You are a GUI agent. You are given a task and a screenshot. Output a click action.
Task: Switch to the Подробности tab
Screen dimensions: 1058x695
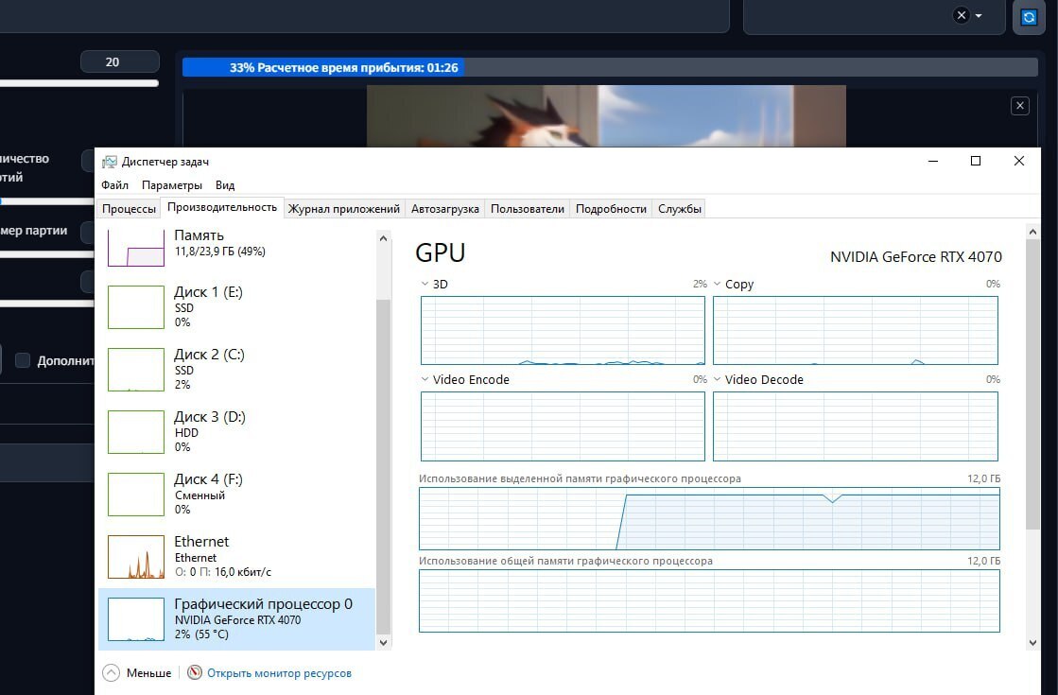click(612, 208)
